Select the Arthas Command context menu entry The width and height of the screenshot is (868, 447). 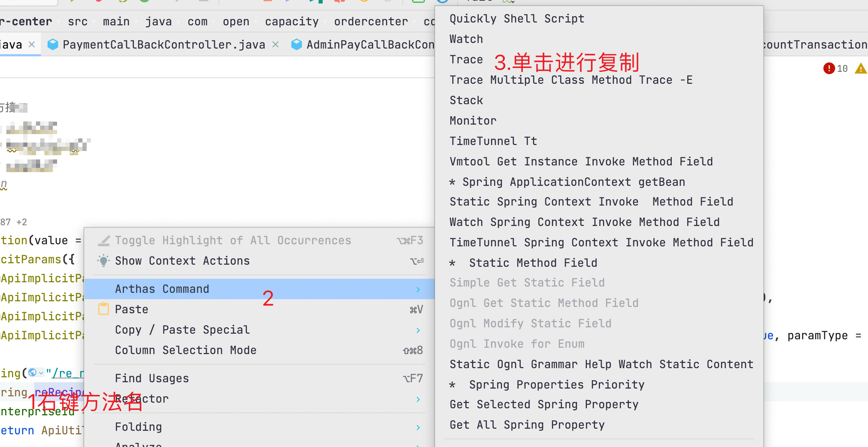point(260,289)
